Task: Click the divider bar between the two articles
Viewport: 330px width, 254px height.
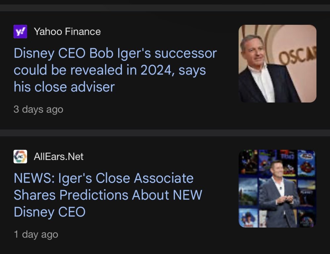Action: coord(165,133)
